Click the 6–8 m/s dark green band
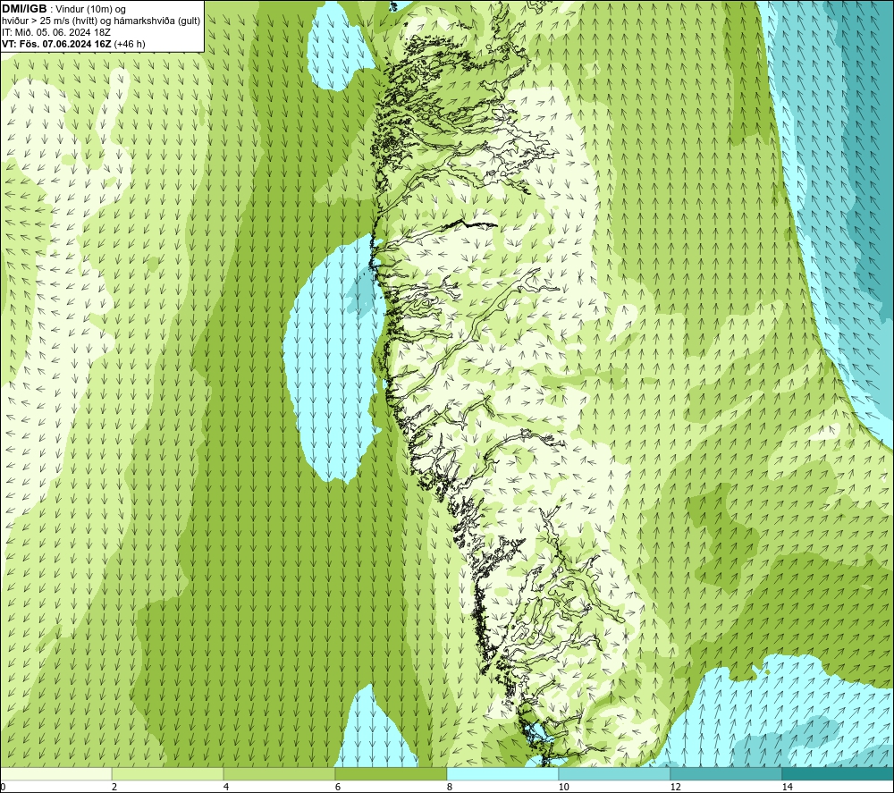Viewport: 894px width, 793px height. (x=392, y=773)
